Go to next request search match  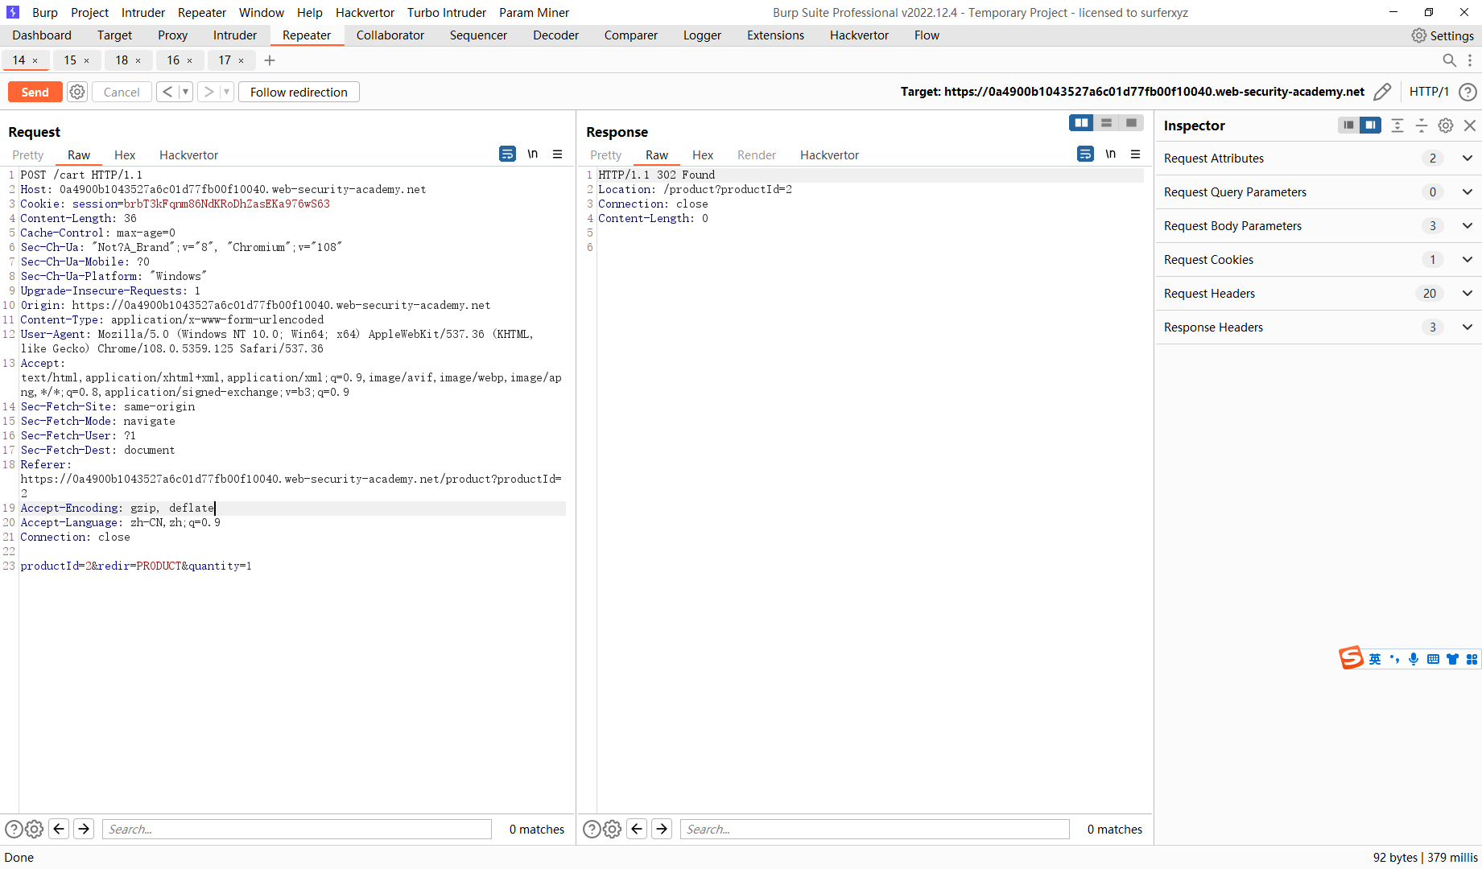[84, 830]
